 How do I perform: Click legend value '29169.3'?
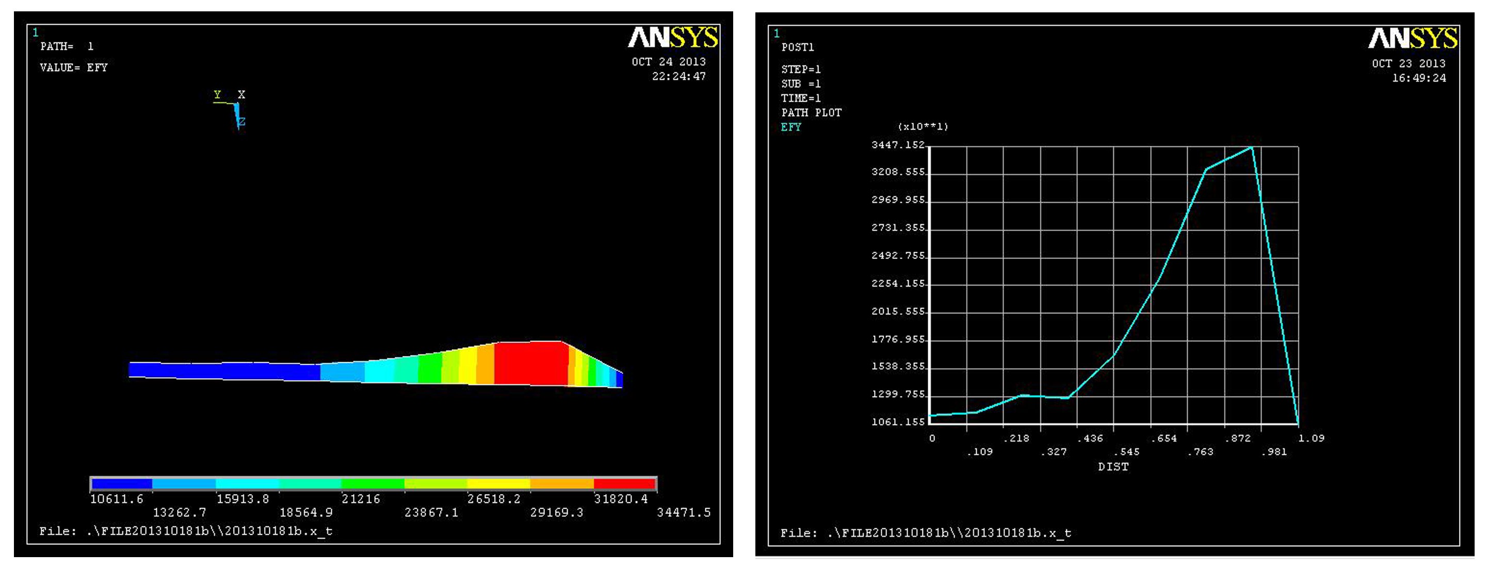coord(557,512)
